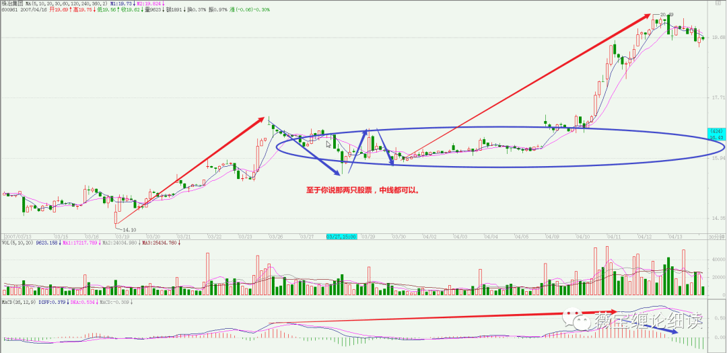Click the amplitude value 振0.97%
Viewport: 727px width, 353px height.
(218, 9)
